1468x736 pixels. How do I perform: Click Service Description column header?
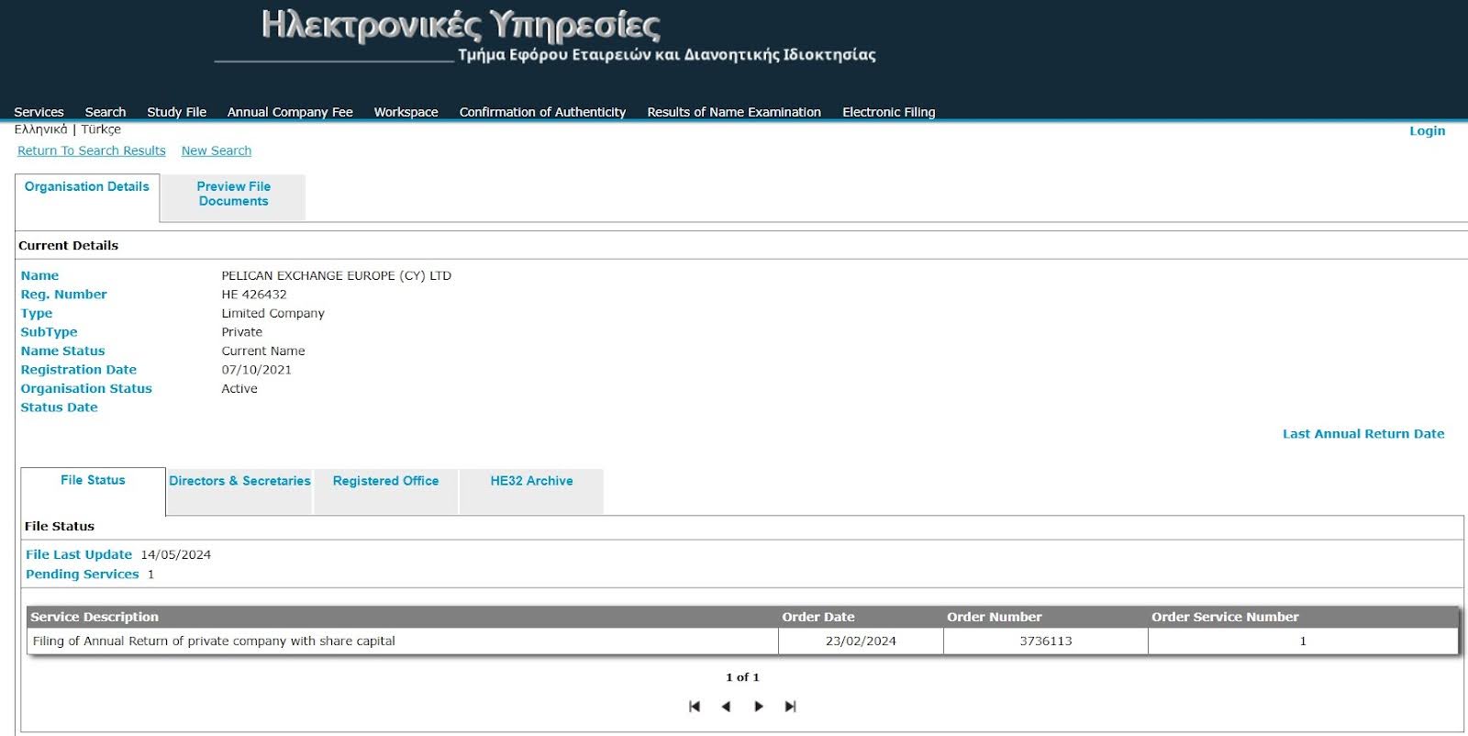click(95, 617)
